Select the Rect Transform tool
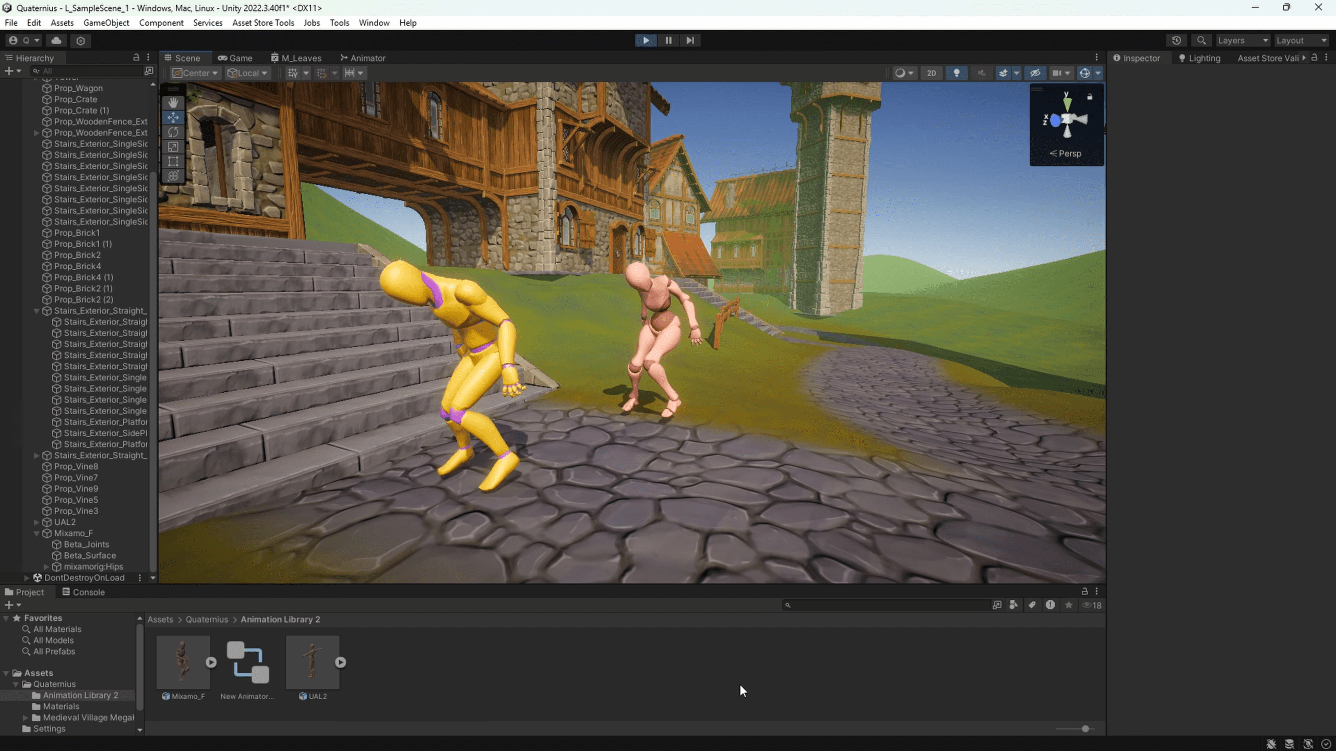The image size is (1336, 751). (173, 162)
